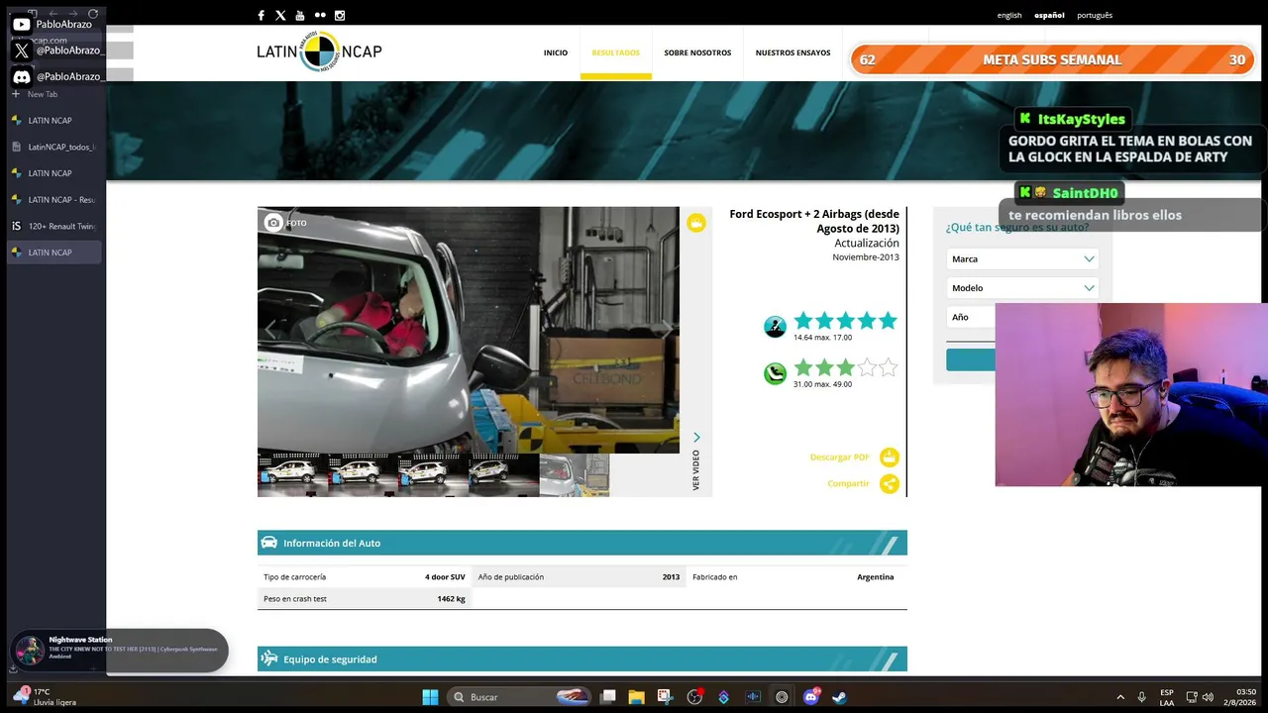Click the child occupant protection rating icon
The height and width of the screenshot is (713, 1268).
click(775, 373)
